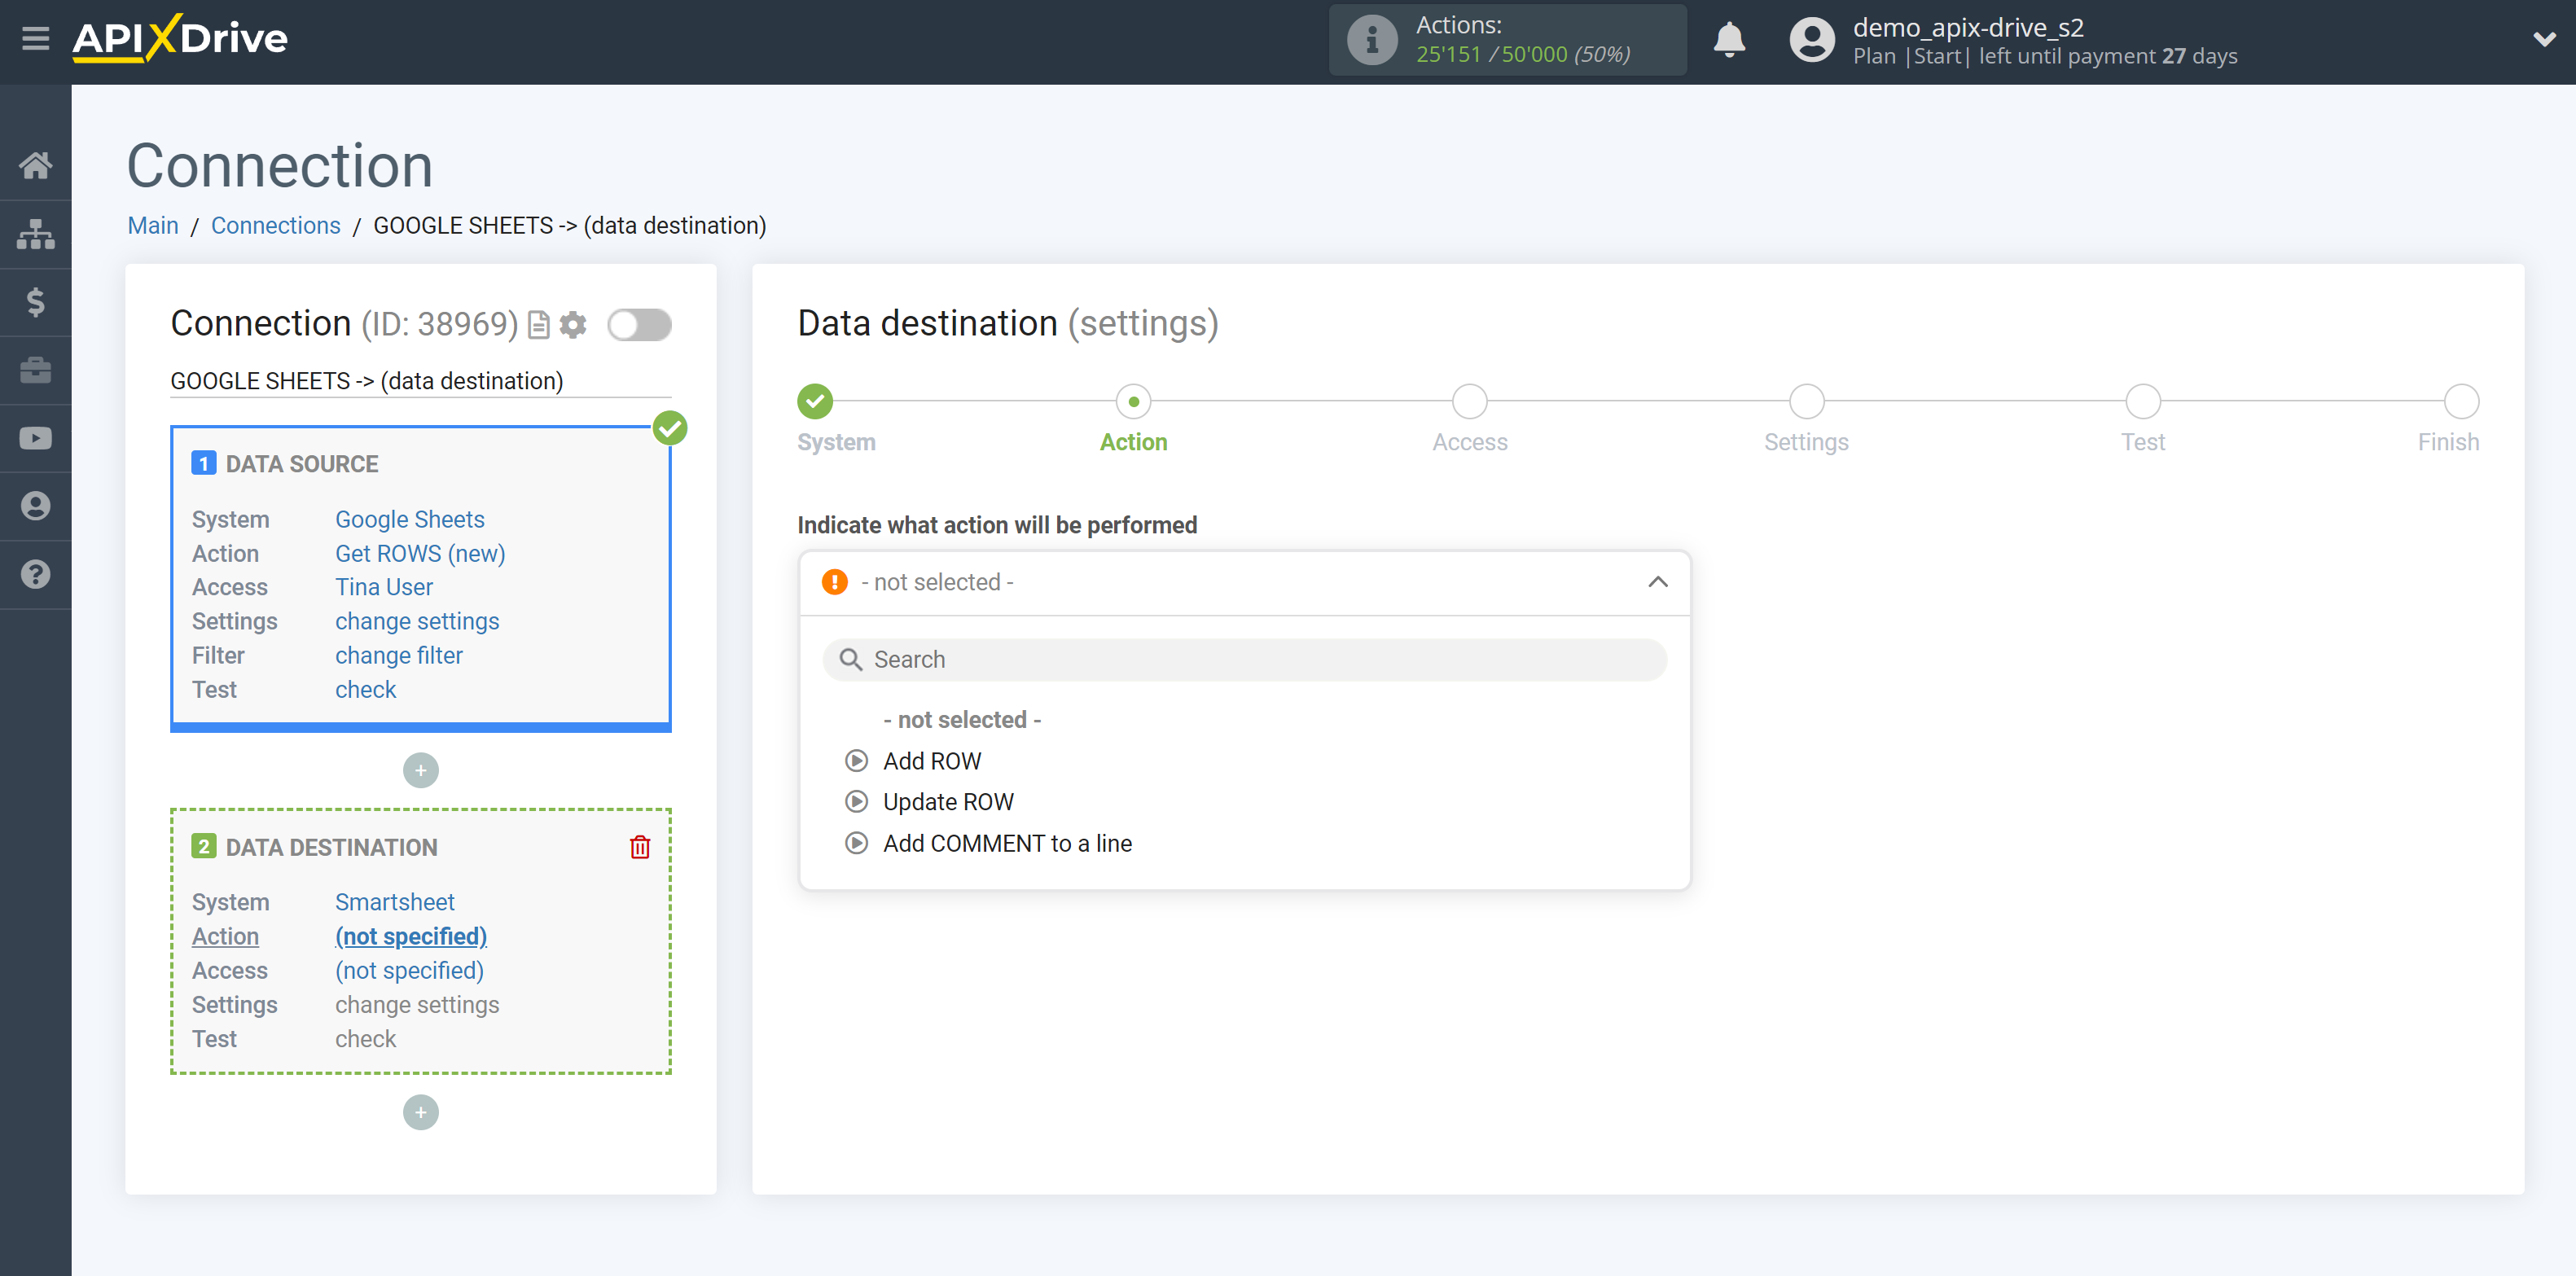Click the Action tab step indicator

[1134, 402]
